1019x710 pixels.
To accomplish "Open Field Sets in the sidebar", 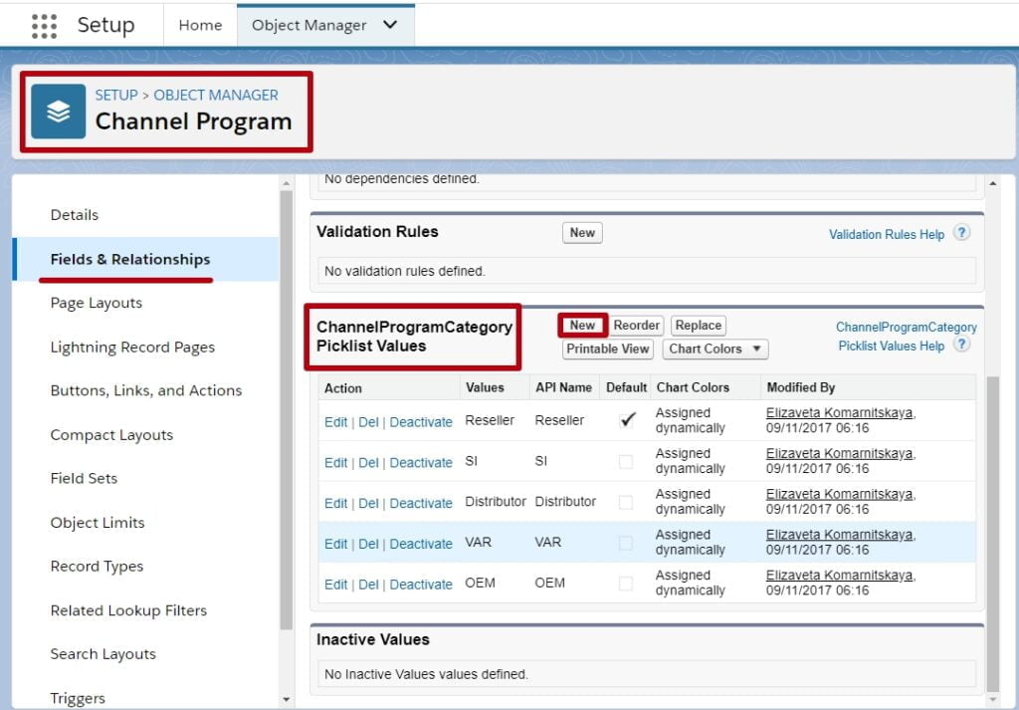I will [x=84, y=479].
